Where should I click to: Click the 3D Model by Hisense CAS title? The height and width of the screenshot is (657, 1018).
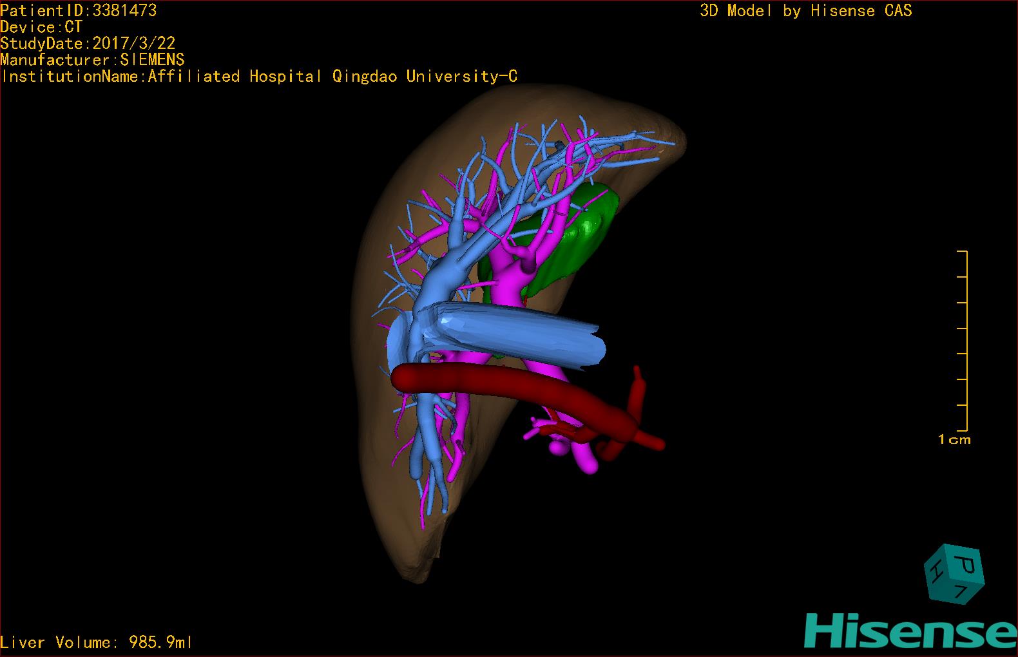[805, 10]
